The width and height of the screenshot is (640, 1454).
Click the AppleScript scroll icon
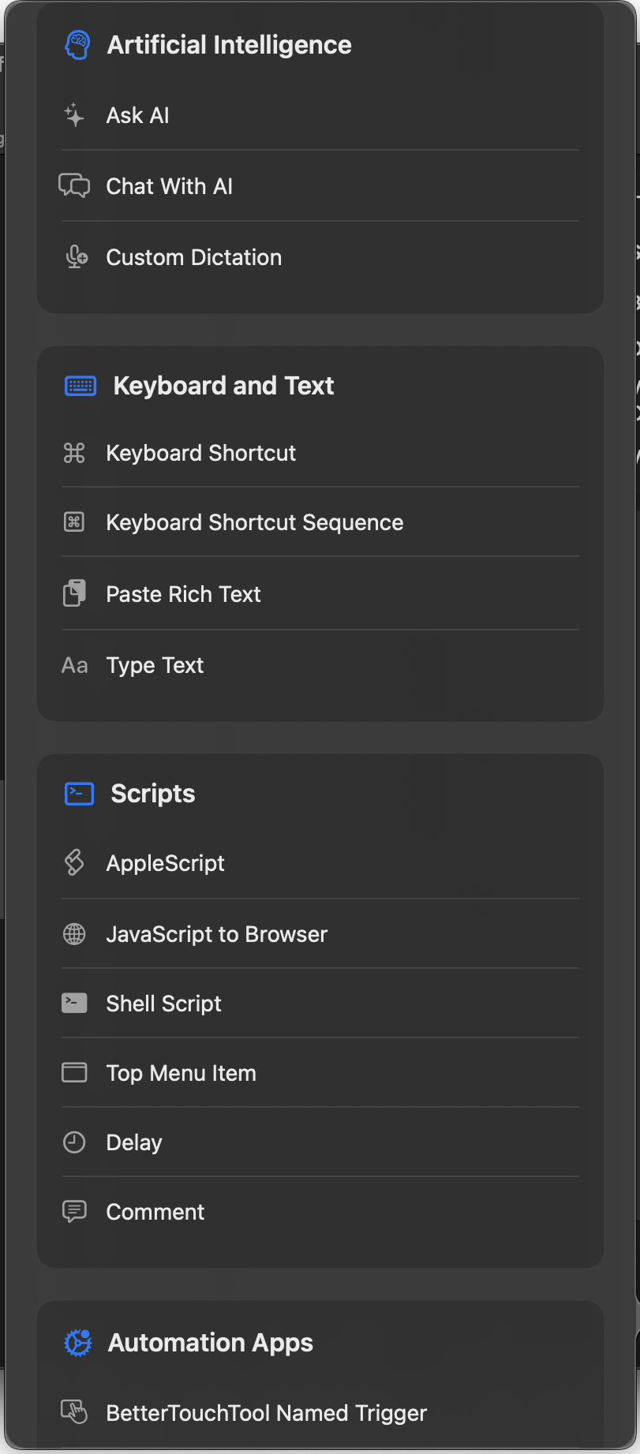(x=74, y=862)
